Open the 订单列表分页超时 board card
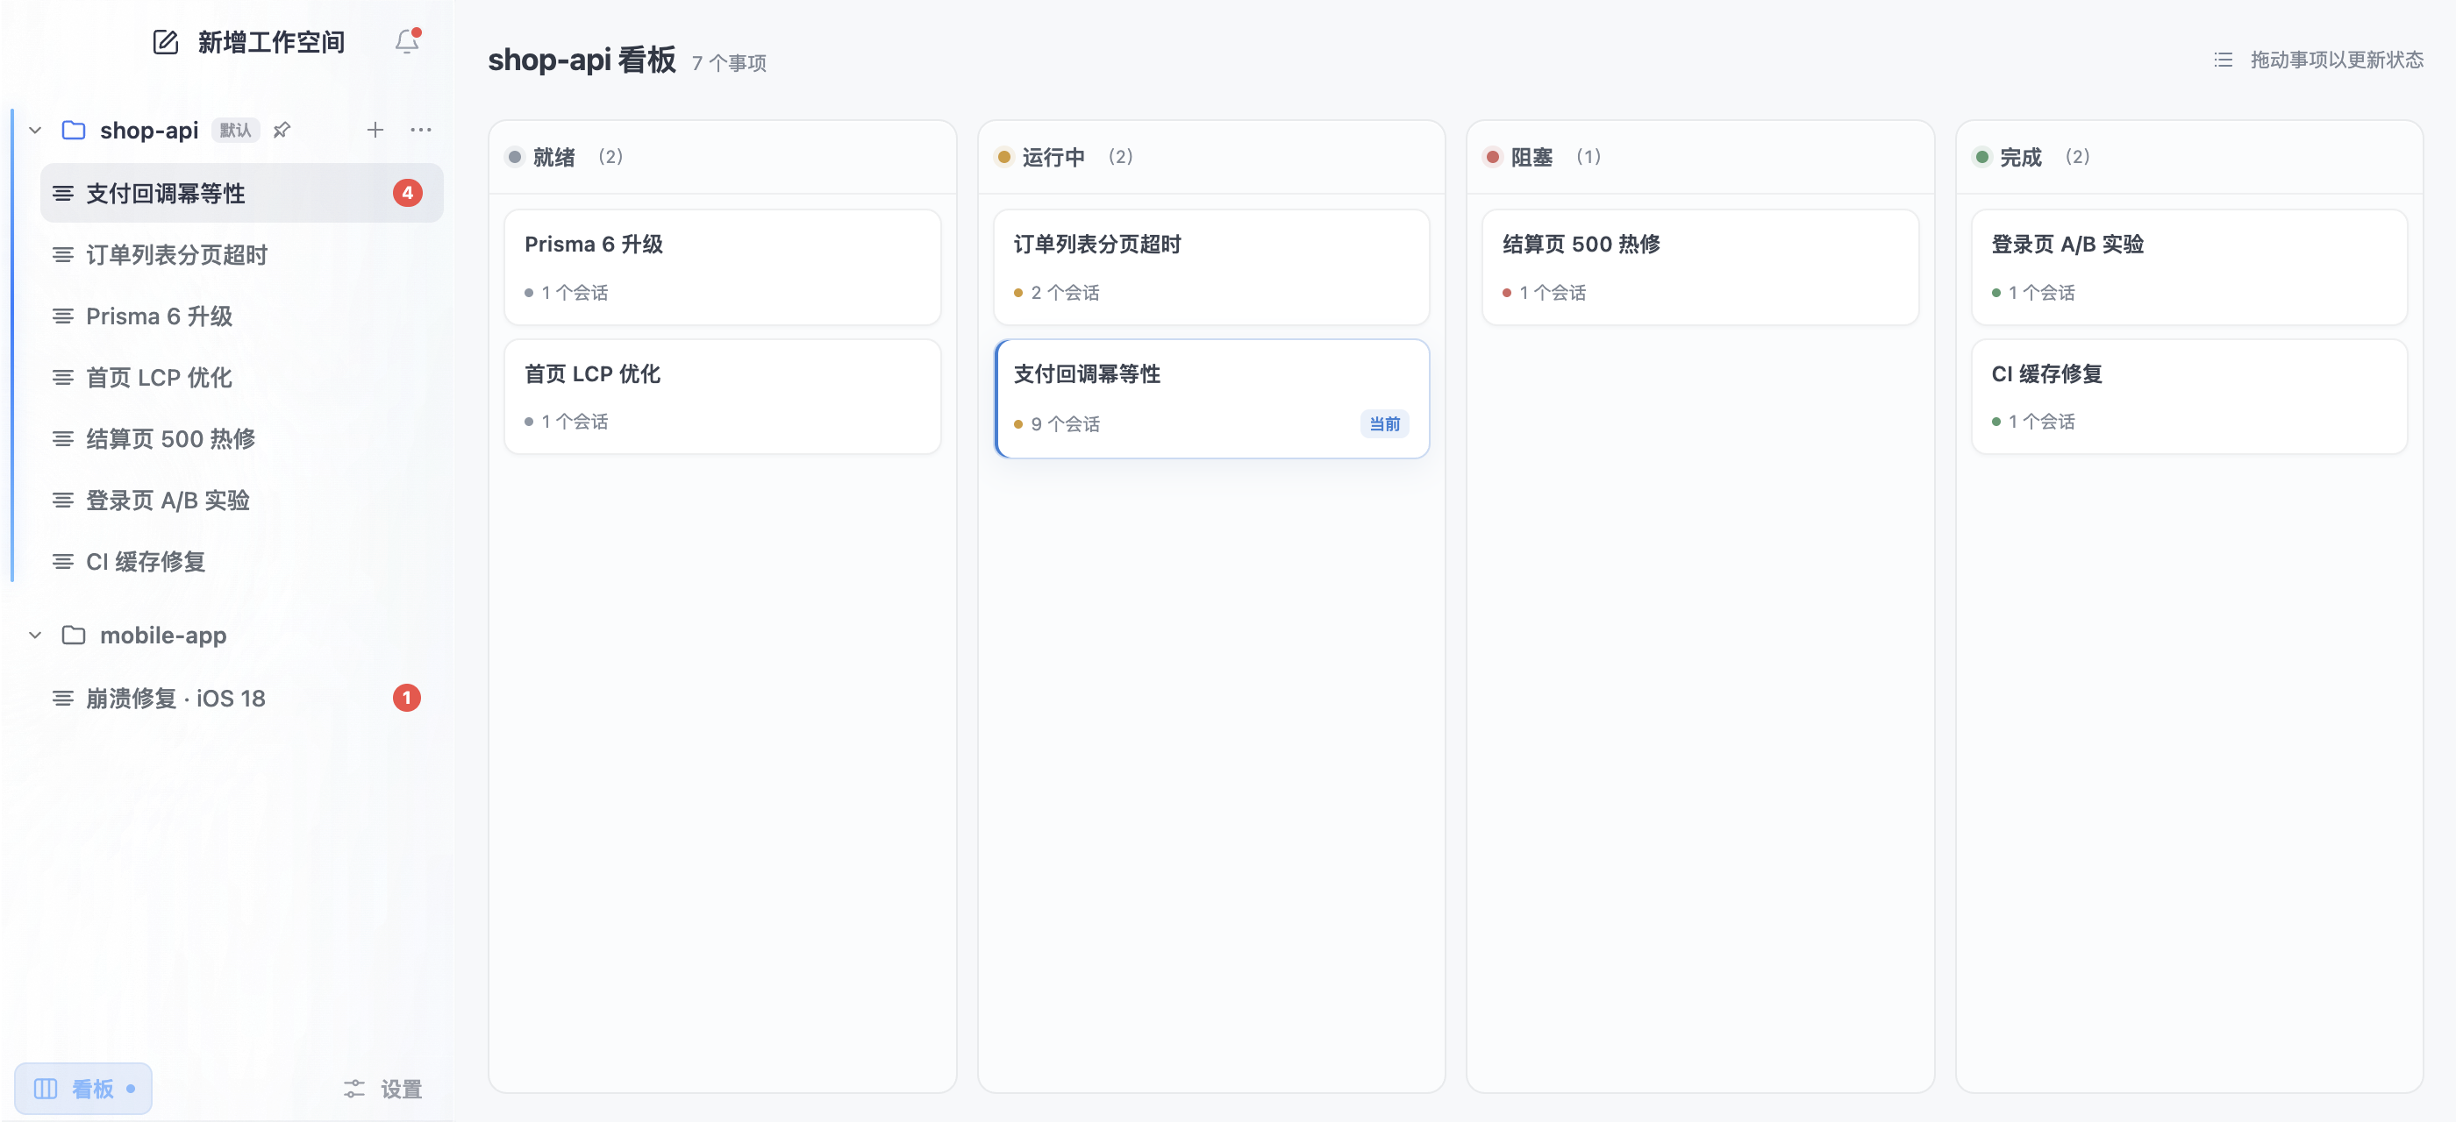Screen dimensions: 2456x1122 pos(1210,267)
